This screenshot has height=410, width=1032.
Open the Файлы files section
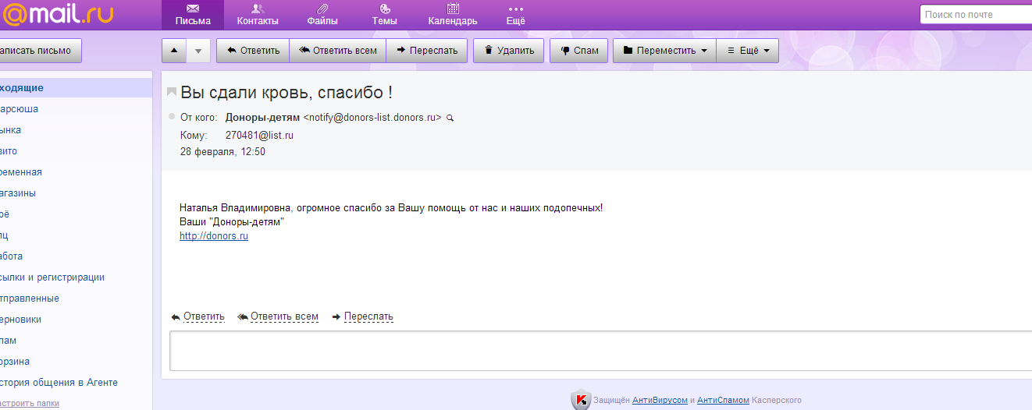[x=322, y=15]
